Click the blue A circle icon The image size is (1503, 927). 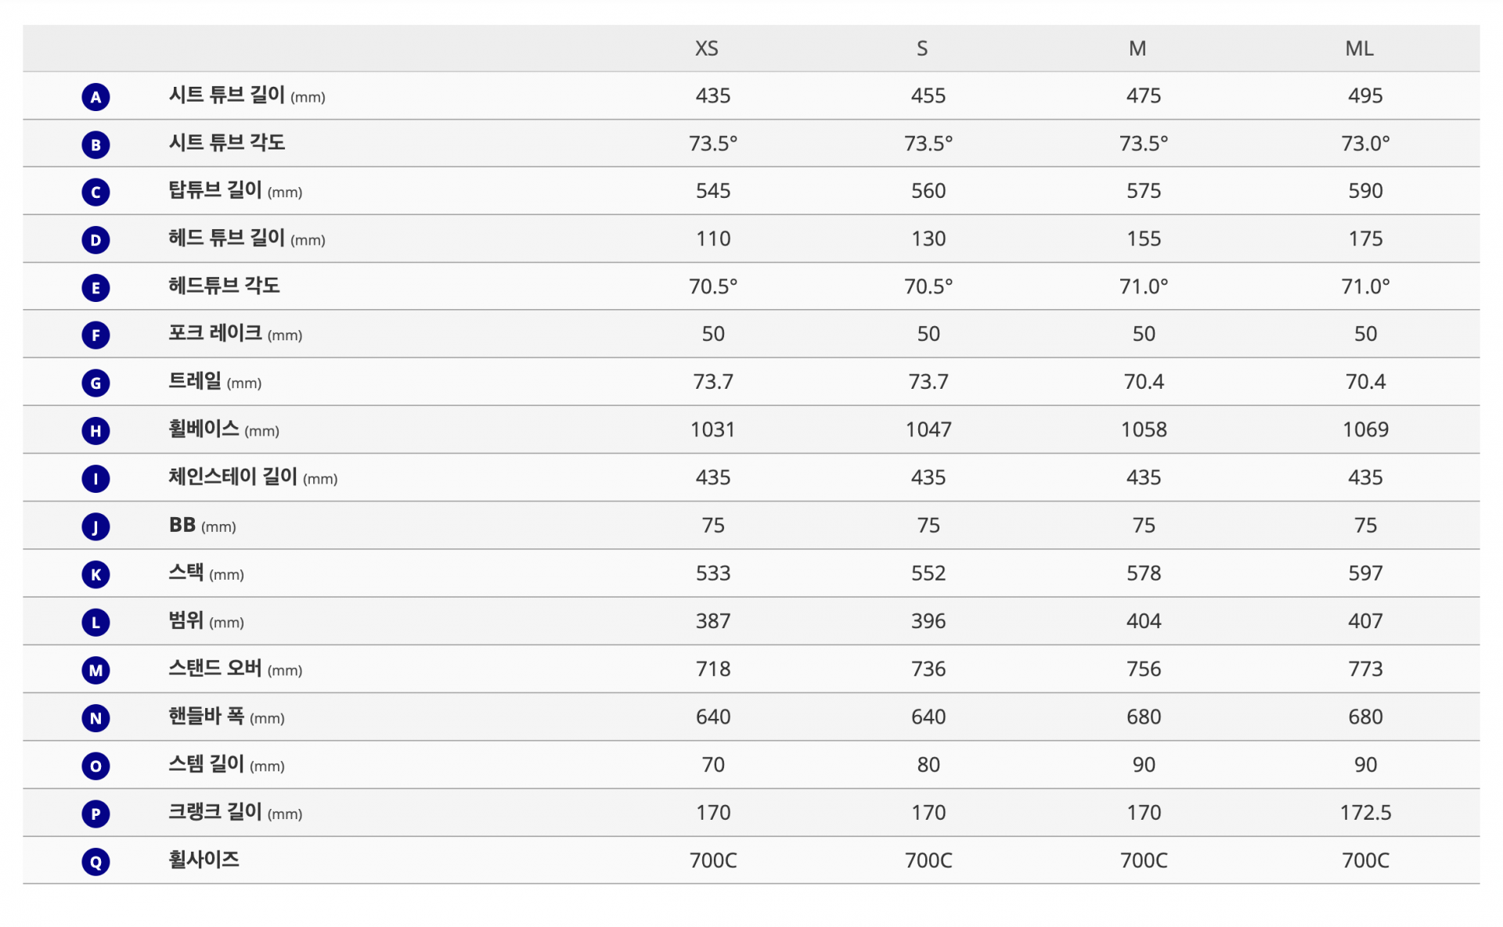pos(96,97)
